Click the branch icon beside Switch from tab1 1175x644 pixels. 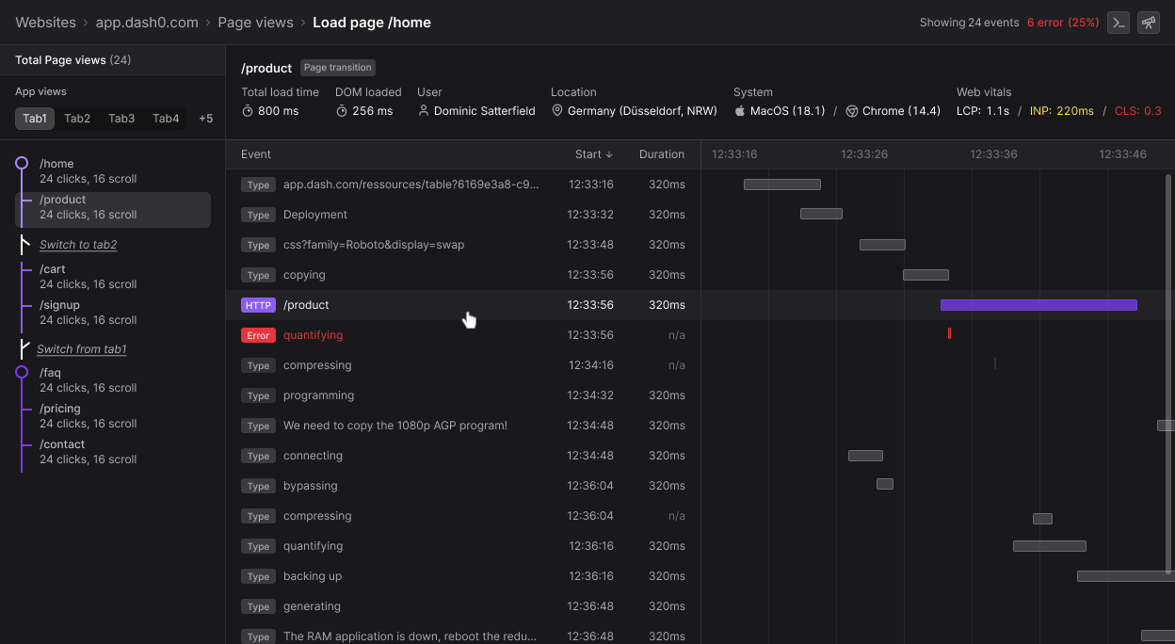tap(25, 349)
